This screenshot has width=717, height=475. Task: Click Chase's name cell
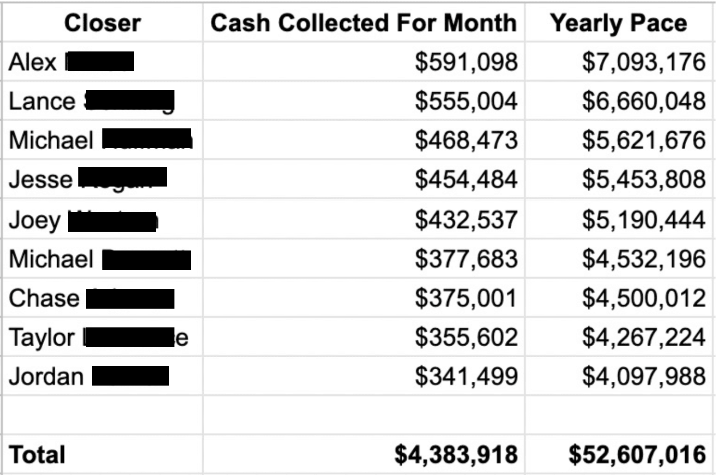pyautogui.click(x=44, y=298)
